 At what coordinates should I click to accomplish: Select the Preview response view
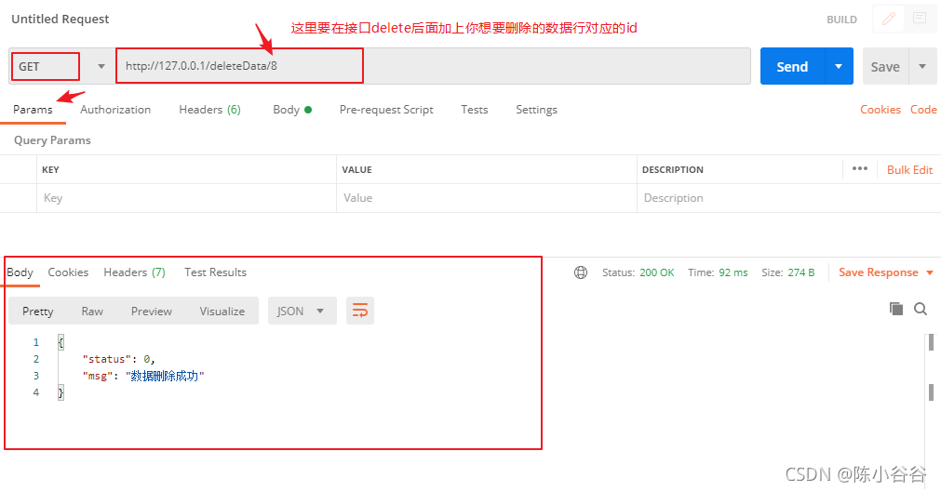pos(151,311)
